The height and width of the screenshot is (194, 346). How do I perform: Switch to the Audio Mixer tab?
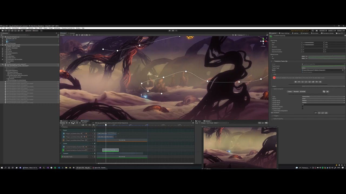click(x=75, y=121)
